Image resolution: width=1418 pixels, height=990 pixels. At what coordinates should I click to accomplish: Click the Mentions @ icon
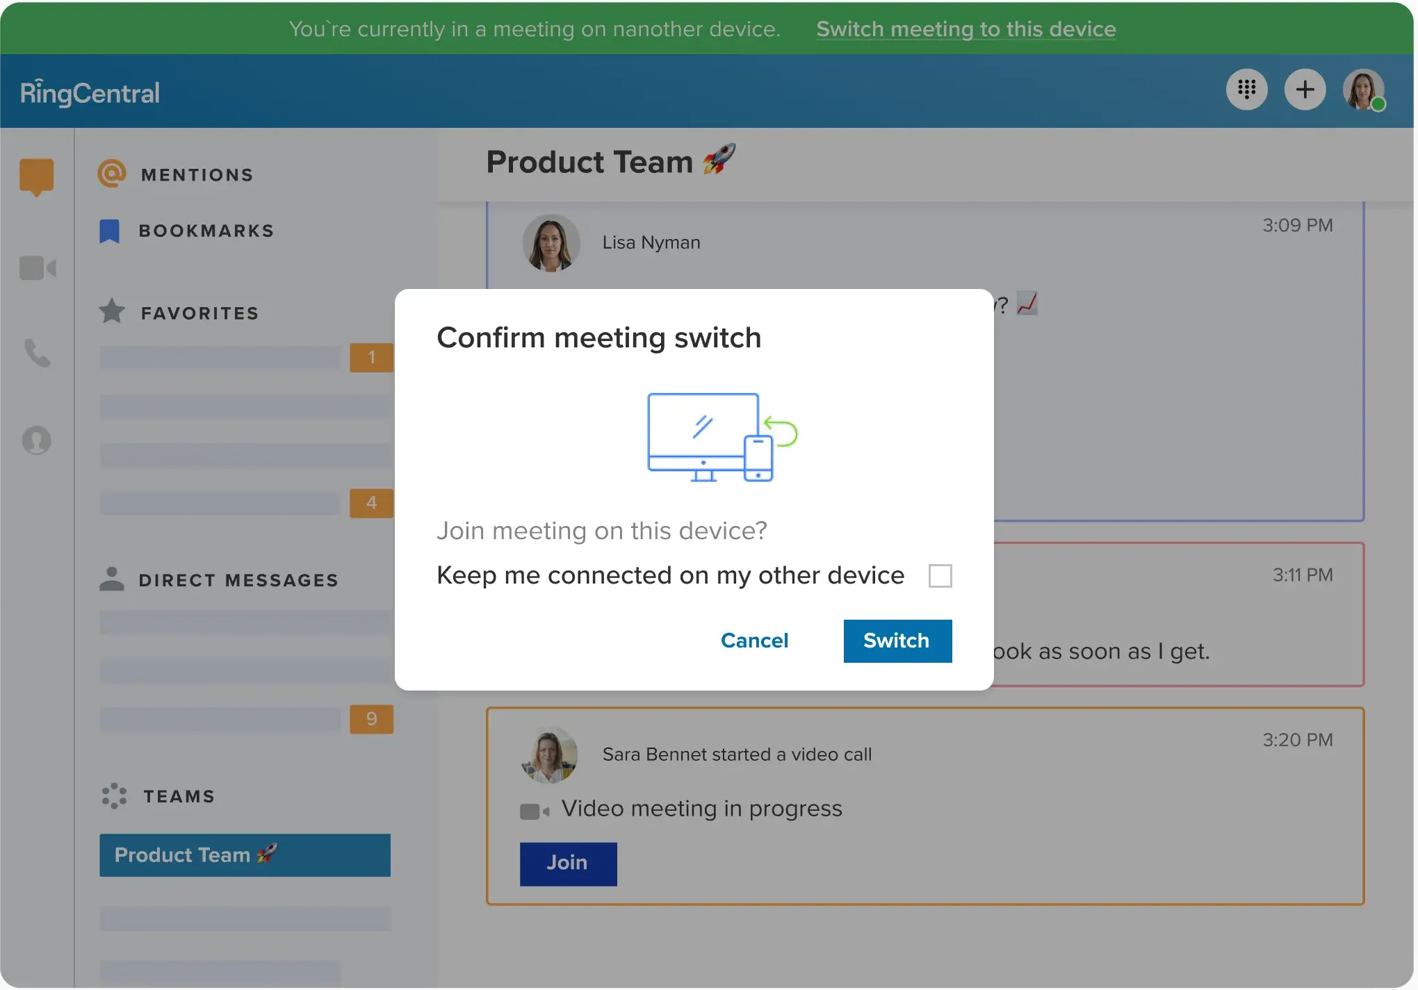point(111,173)
